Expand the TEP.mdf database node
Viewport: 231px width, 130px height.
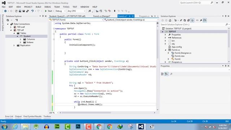click(11, 27)
